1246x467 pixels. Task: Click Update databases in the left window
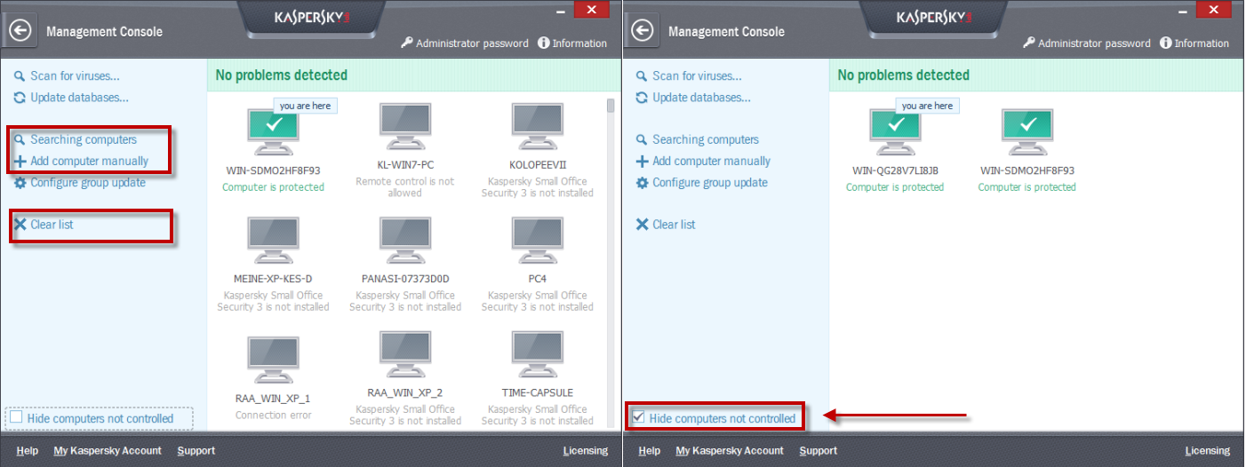click(x=71, y=98)
